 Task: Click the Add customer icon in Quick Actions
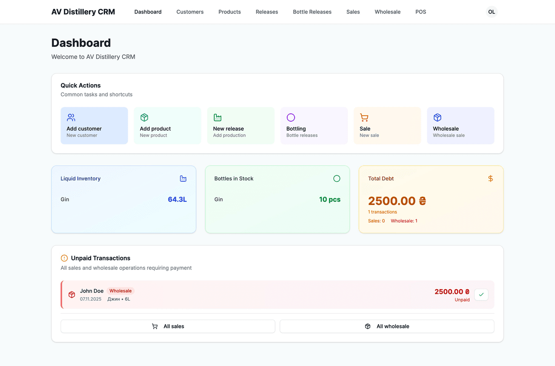pyautogui.click(x=71, y=118)
